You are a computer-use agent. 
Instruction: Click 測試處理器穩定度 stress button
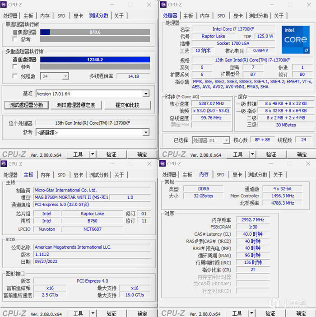76,105
